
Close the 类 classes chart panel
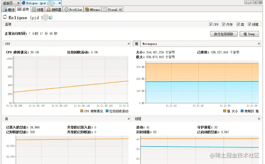point(129,119)
